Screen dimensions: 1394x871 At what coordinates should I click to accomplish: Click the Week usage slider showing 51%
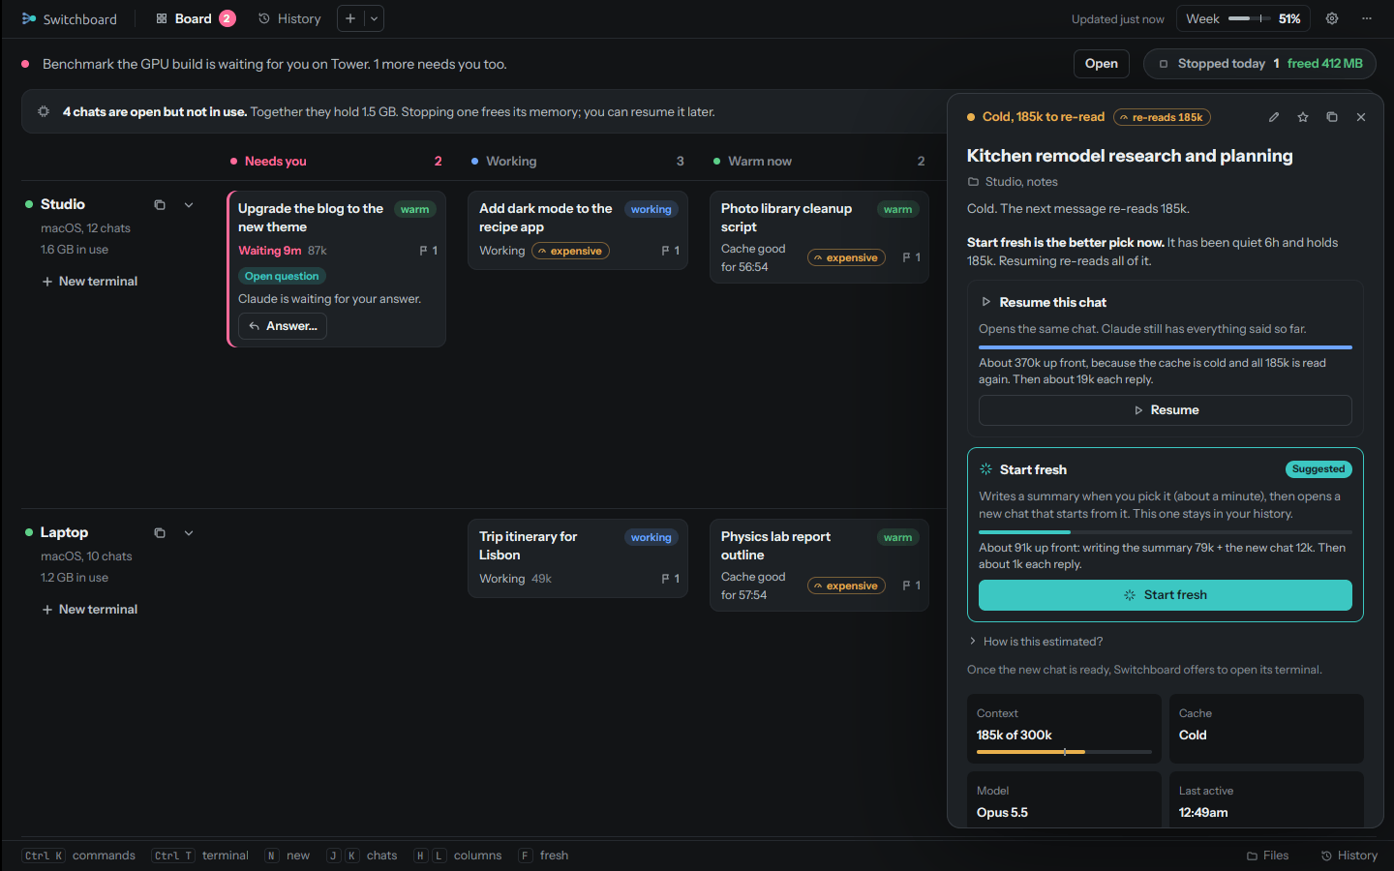[1243, 18]
